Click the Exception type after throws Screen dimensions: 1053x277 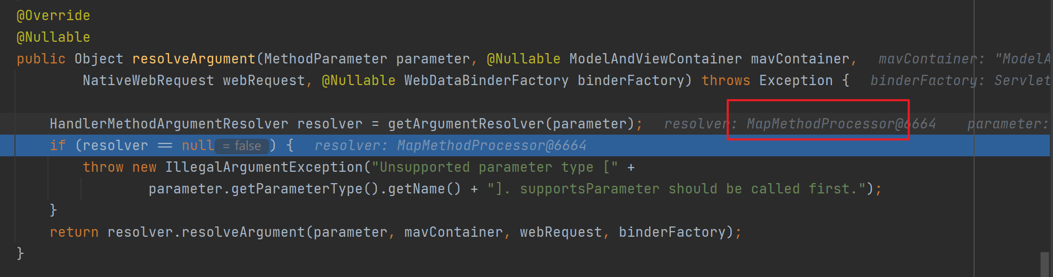point(796,80)
